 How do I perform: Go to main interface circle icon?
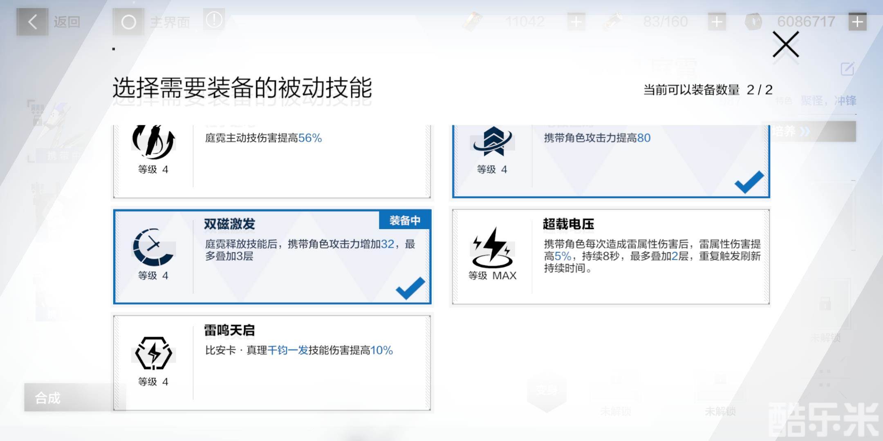pyautogui.click(x=128, y=22)
